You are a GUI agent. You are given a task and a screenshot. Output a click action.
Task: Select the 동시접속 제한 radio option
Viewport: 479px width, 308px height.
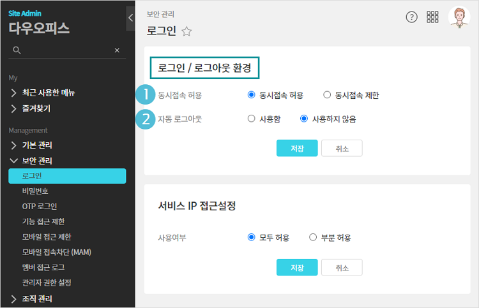click(x=327, y=95)
